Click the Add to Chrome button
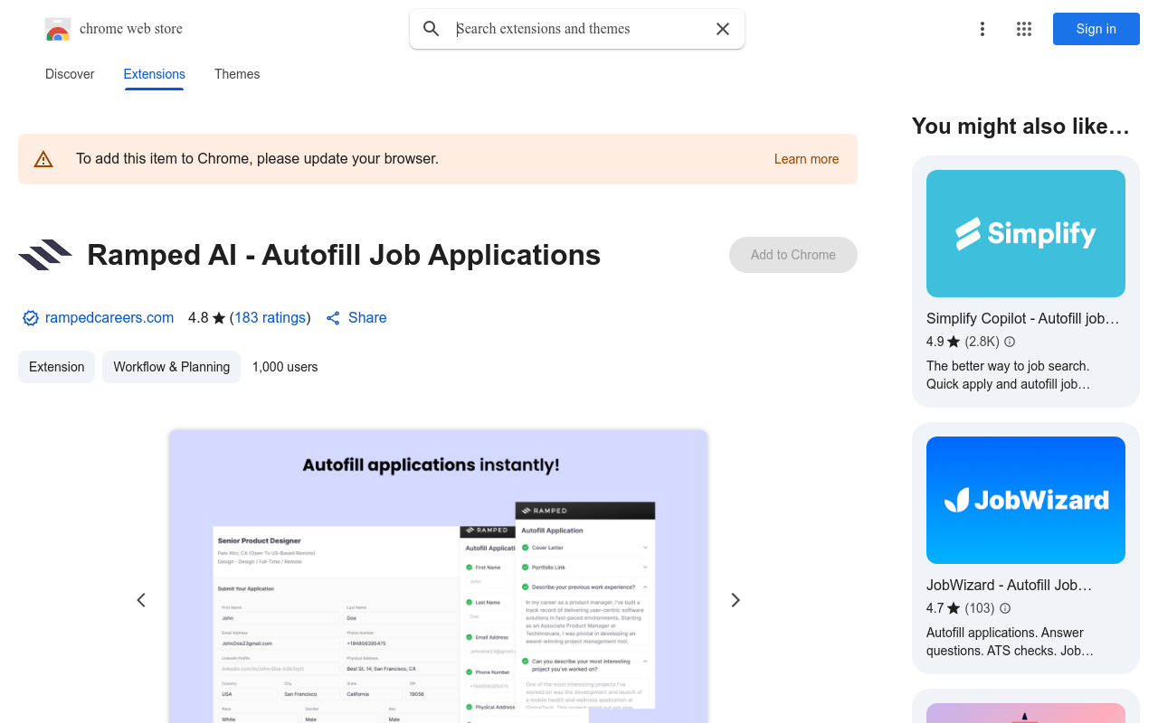 793,255
